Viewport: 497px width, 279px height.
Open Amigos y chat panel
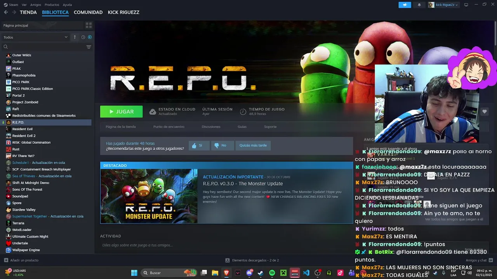[x=480, y=260]
